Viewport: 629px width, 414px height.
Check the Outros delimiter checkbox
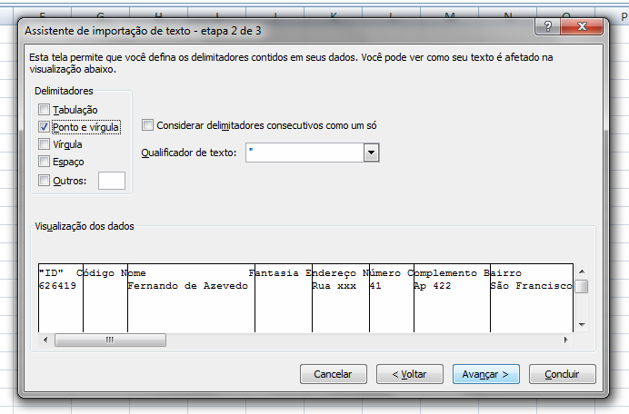pyautogui.click(x=45, y=181)
